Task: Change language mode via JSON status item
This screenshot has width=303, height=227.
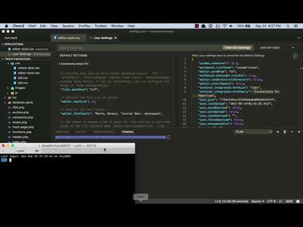Action: click(289, 201)
